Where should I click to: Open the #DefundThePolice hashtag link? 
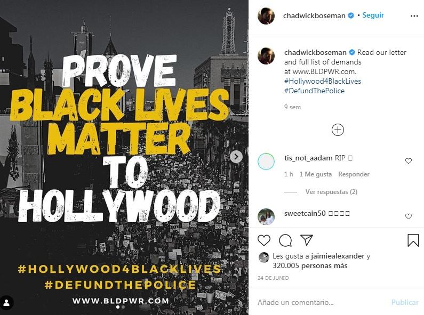click(314, 91)
